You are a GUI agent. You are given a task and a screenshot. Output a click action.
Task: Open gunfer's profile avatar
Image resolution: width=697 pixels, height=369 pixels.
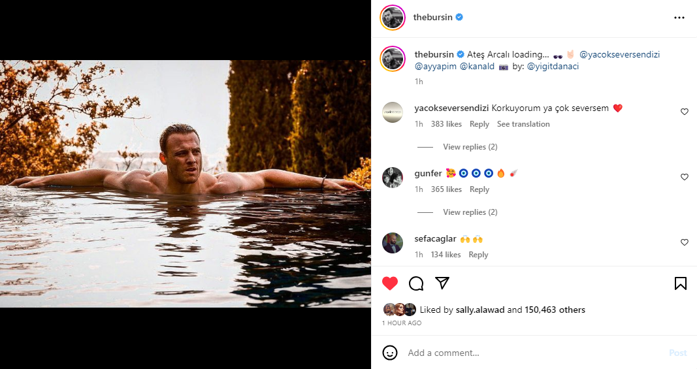pyautogui.click(x=393, y=178)
